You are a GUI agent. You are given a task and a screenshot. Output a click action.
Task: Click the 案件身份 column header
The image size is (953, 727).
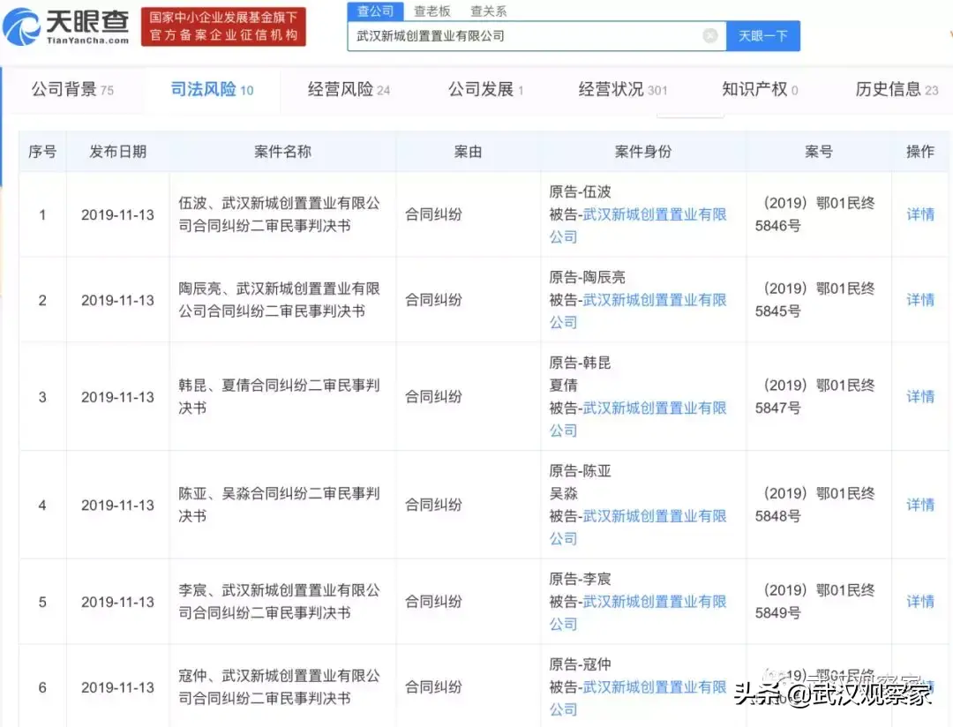click(x=643, y=152)
